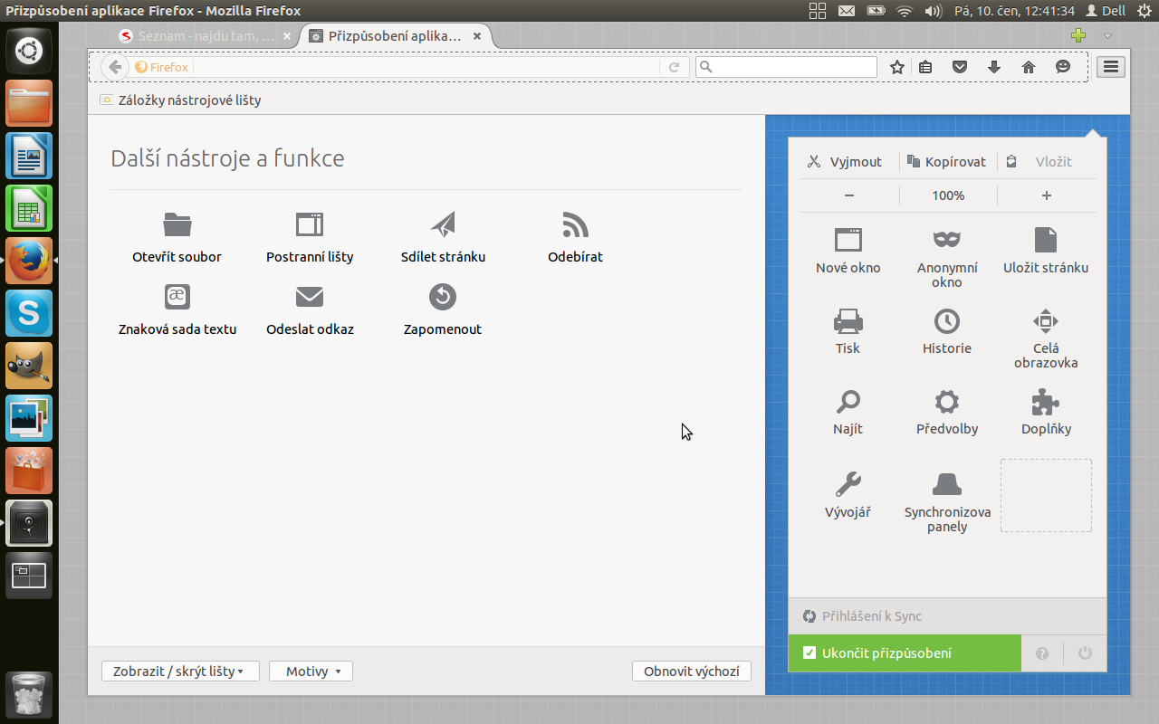Click the zoom in plus button

[1047, 195]
